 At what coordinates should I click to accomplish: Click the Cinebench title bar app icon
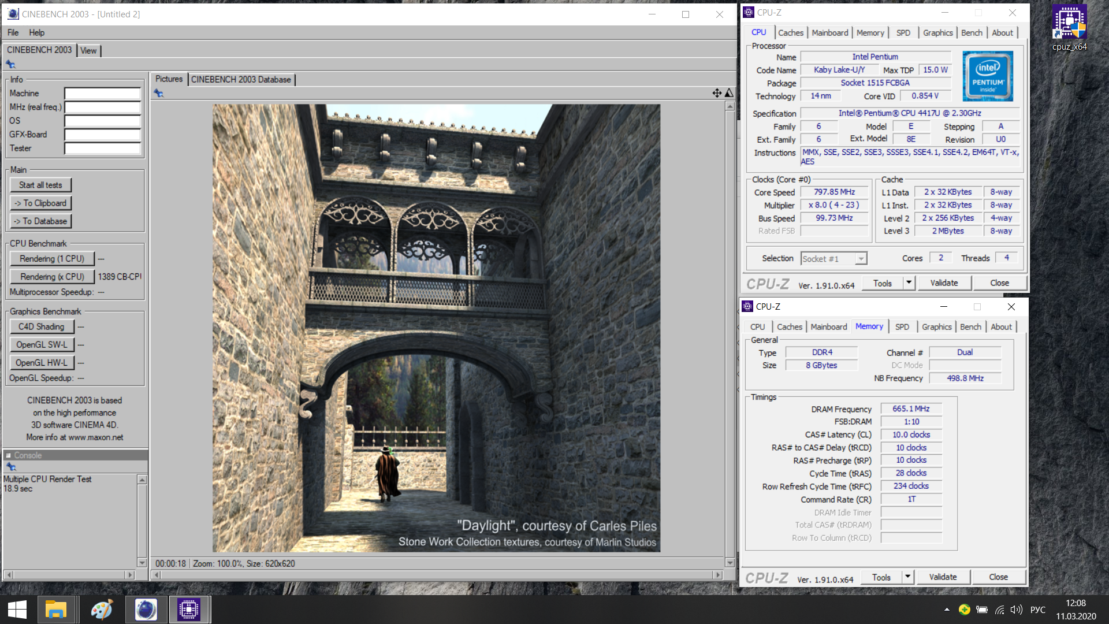13,14
